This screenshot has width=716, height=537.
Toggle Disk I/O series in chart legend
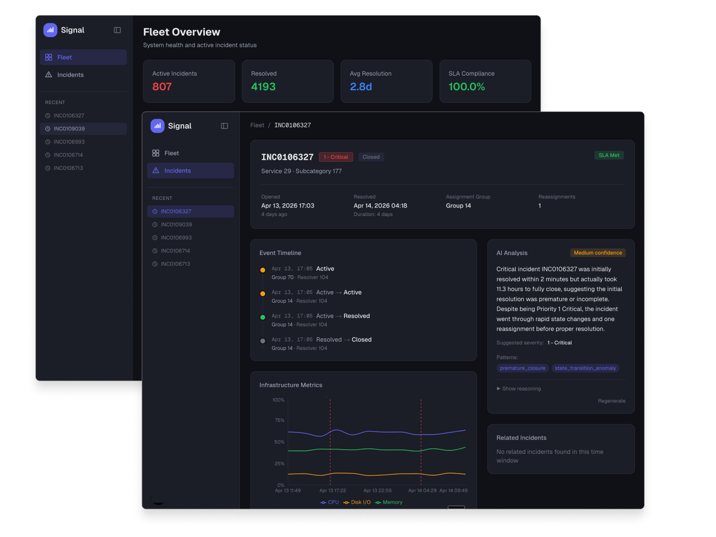point(357,503)
